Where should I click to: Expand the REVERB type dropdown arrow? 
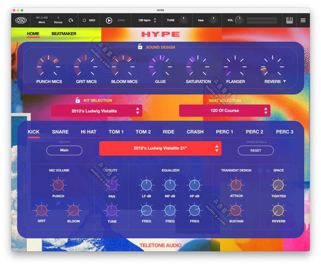coord(284,82)
